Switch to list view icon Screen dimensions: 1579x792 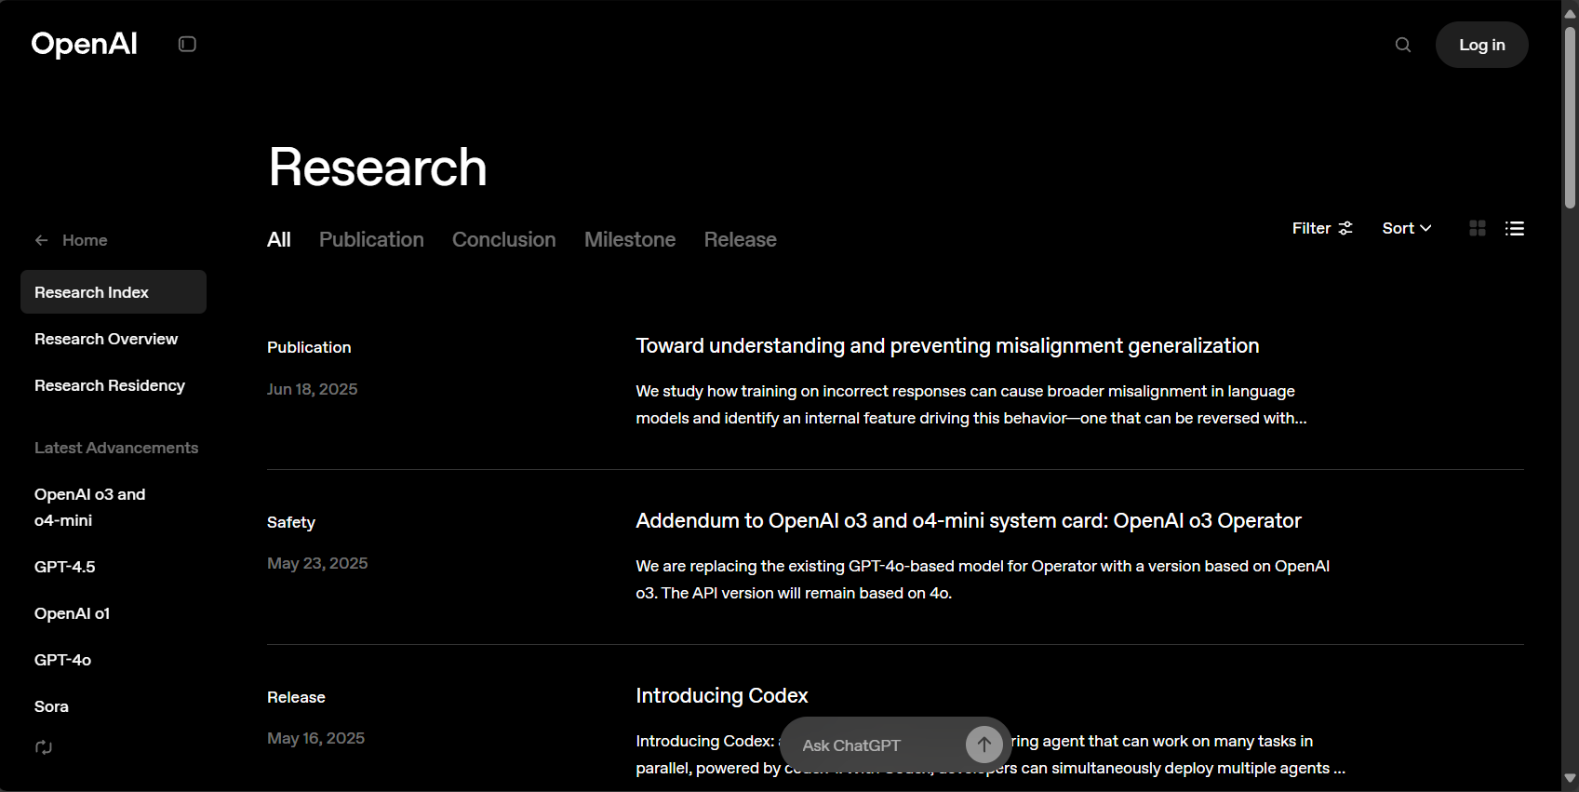coord(1515,228)
